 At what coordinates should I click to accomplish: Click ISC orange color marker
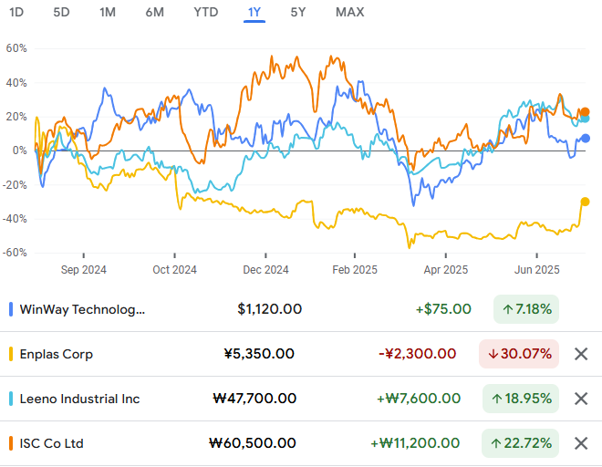click(x=11, y=443)
